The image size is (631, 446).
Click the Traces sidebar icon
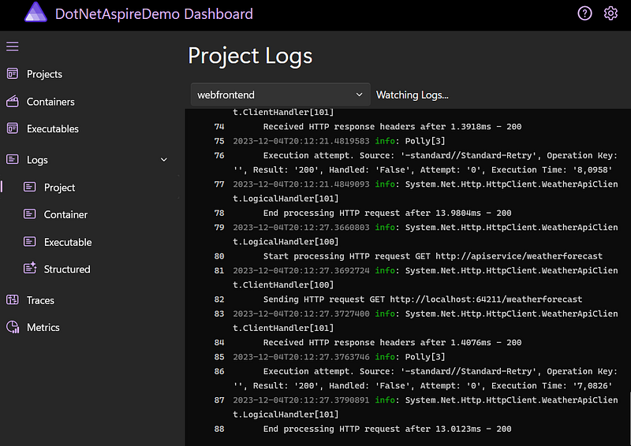coord(13,300)
